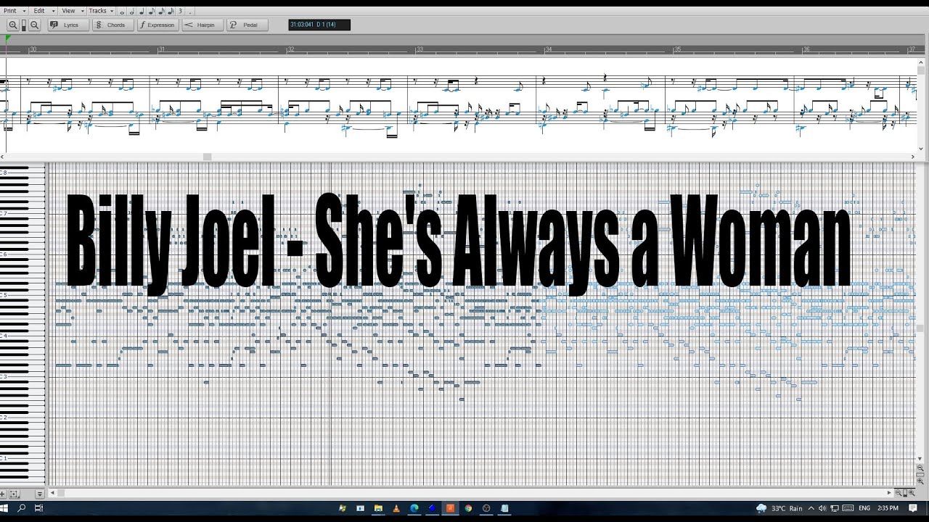Open the Print menu
The height and width of the screenshot is (522, 929).
[10, 11]
